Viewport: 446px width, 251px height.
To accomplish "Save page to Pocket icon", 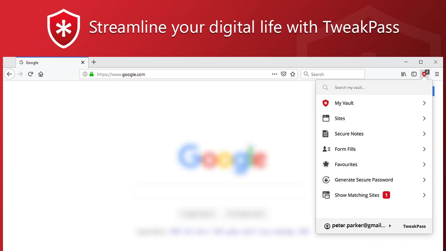I will (284, 74).
